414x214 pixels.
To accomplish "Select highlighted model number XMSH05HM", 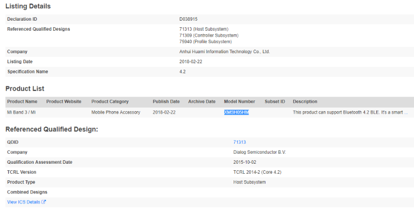I will (237, 112).
